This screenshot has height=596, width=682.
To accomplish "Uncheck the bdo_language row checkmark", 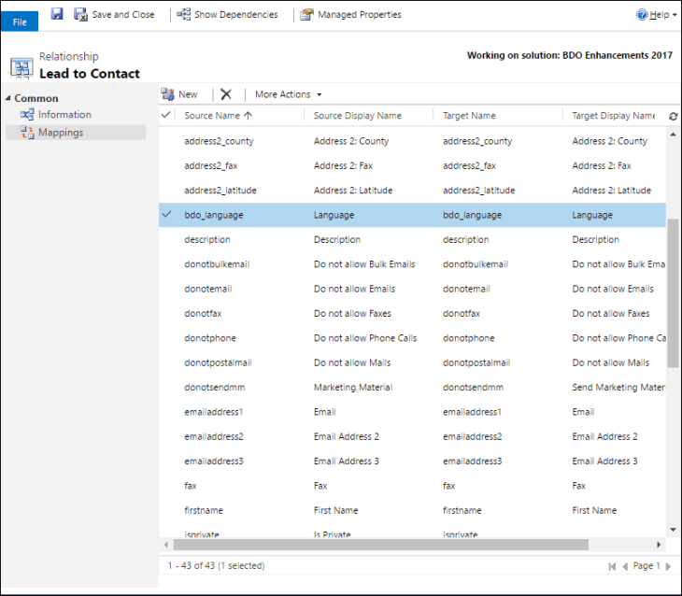I will tap(166, 215).
